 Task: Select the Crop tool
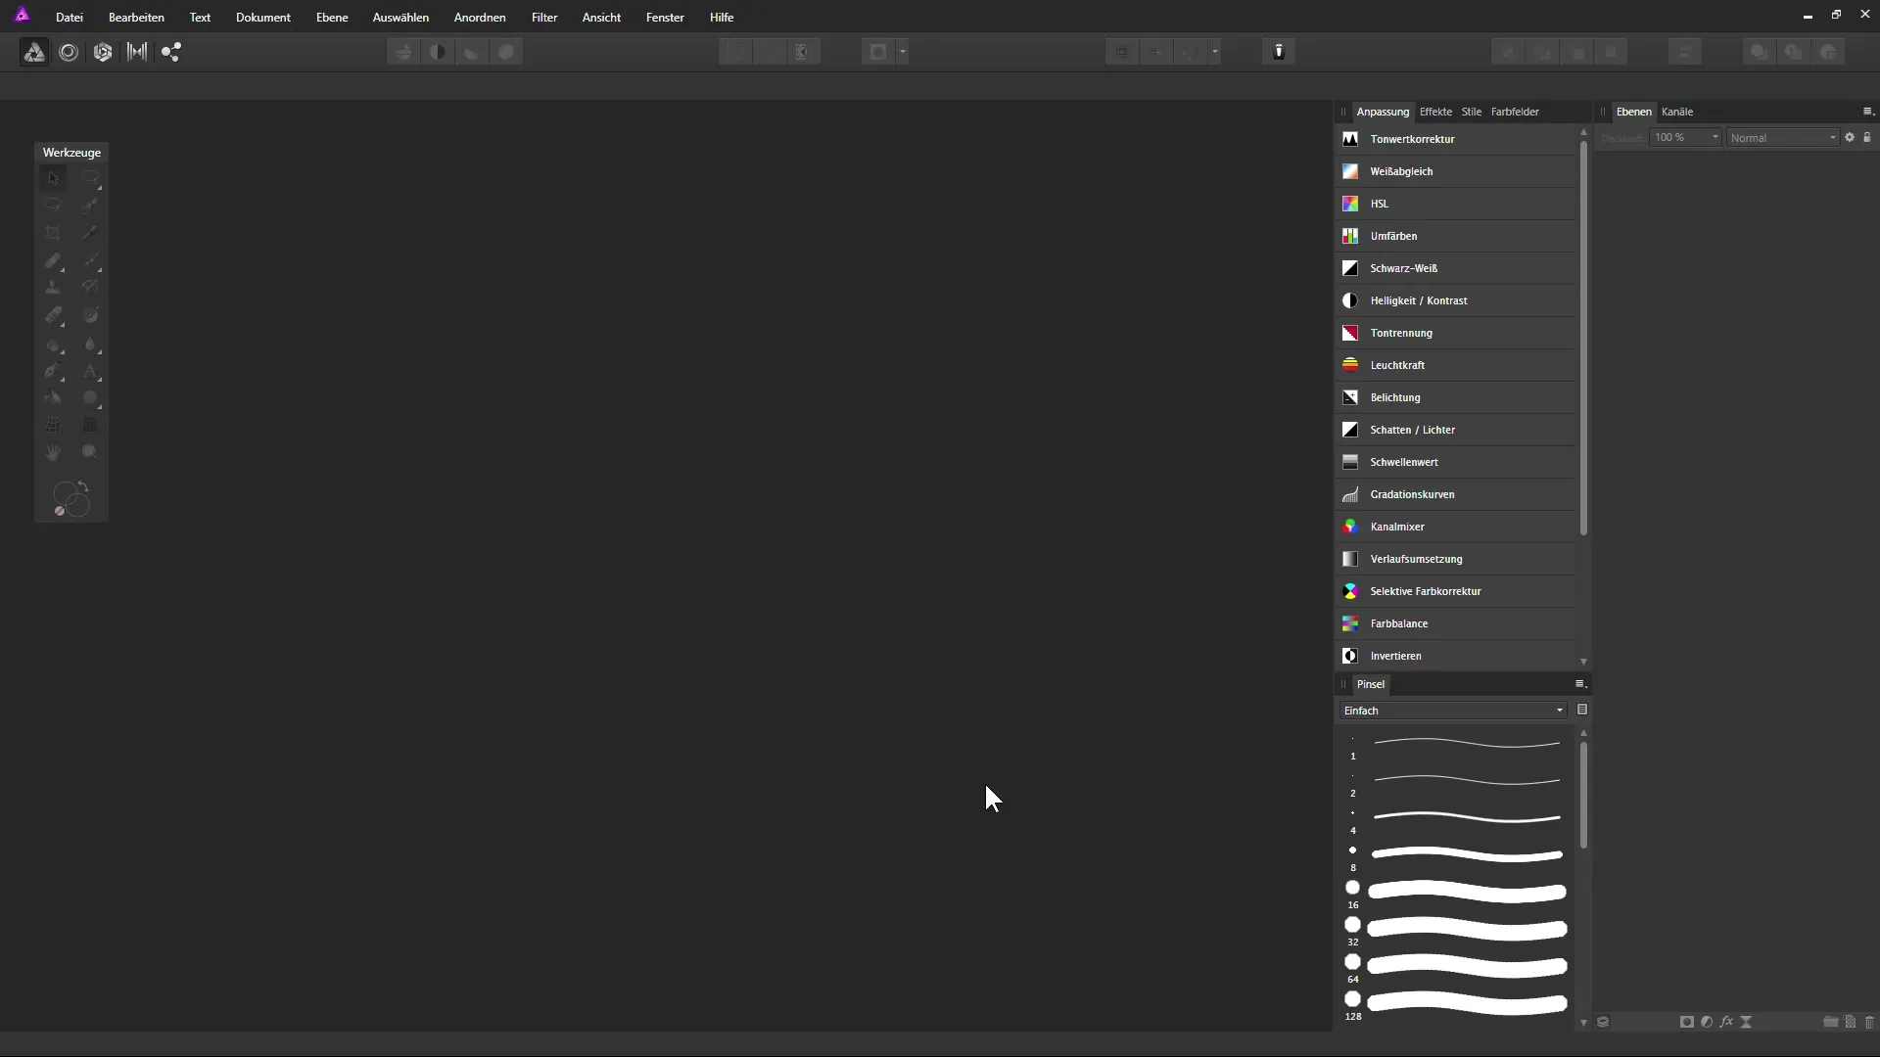point(53,233)
